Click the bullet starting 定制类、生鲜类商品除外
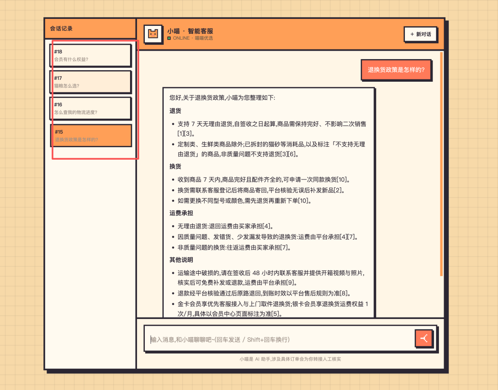The height and width of the screenshot is (390, 498). tap(271, 149)
